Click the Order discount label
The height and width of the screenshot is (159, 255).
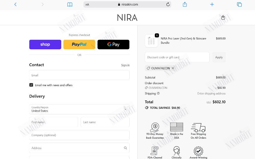coord(154,83)
